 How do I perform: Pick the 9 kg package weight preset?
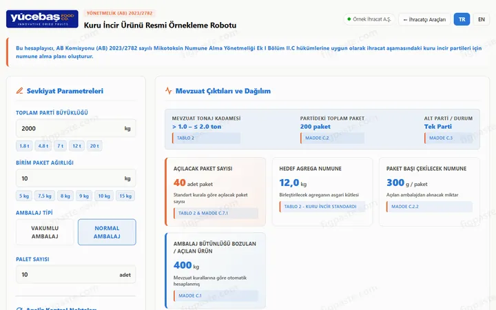pos(84,196)
